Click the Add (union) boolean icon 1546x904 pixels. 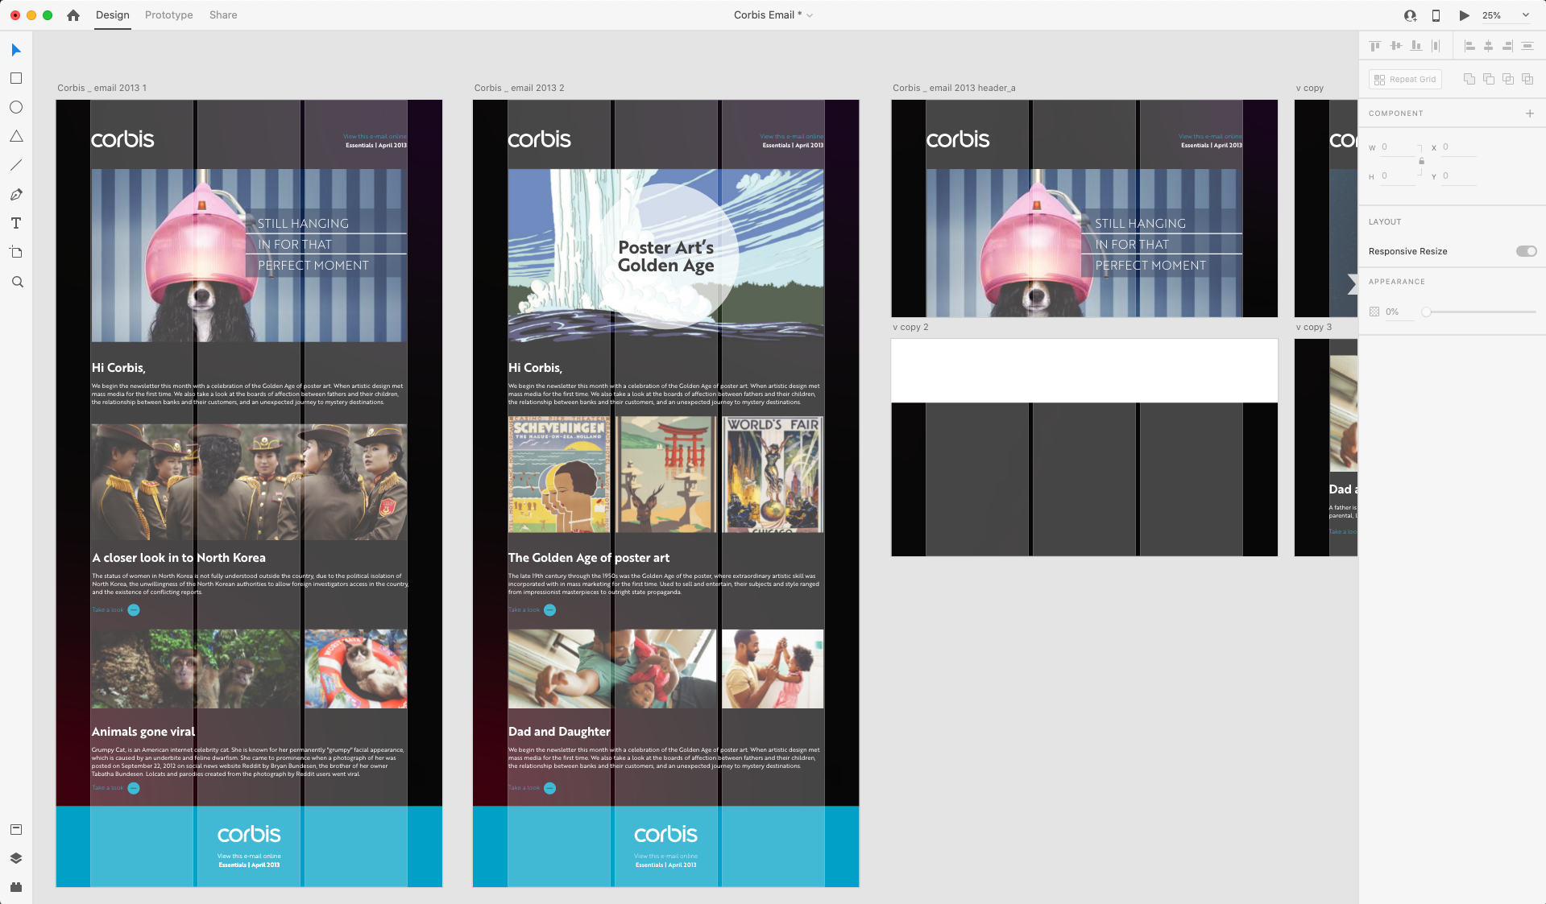[1469, 79]
